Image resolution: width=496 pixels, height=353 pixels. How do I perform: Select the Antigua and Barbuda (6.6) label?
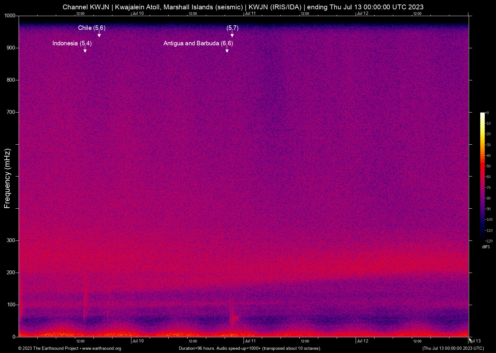(198, 43)
